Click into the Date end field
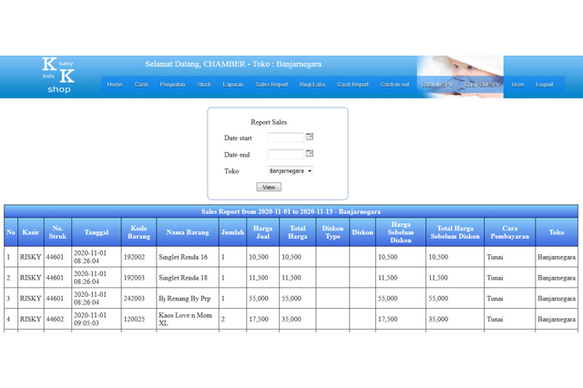Screen dimensions: 583x388 tap(285, 154)
